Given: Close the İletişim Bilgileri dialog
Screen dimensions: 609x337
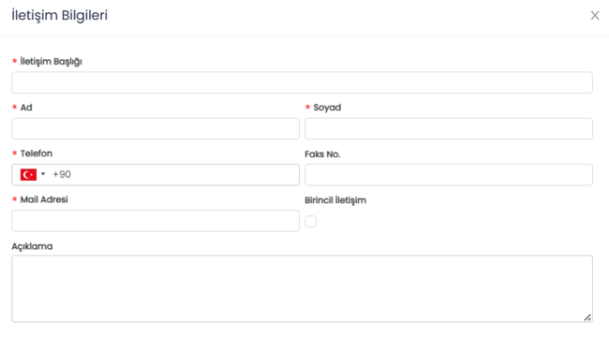Looking at the screenshot, I should tap(595, 16).
